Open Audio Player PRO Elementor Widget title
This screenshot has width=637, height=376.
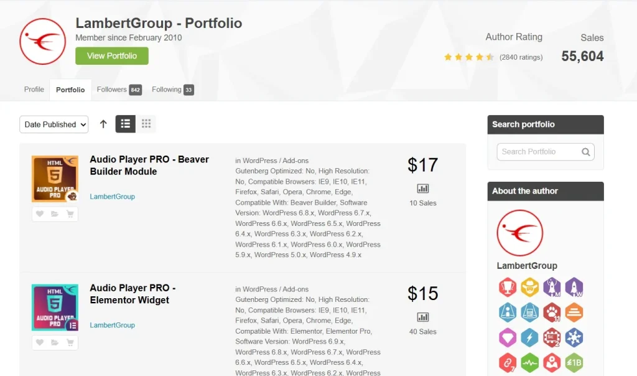coord(133,294)
